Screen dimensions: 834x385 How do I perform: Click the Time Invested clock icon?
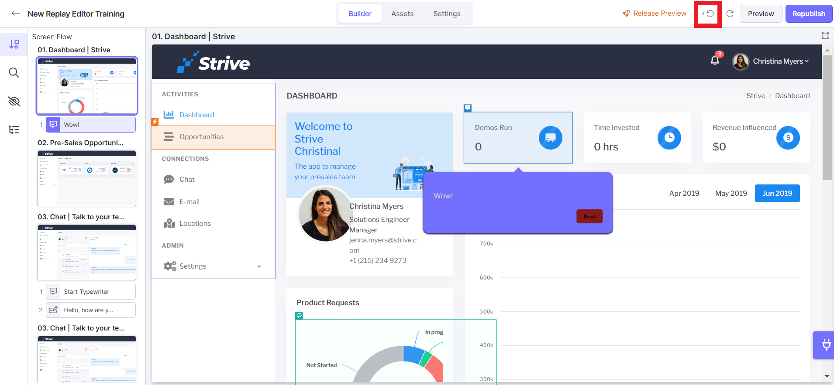pos(669,138)
